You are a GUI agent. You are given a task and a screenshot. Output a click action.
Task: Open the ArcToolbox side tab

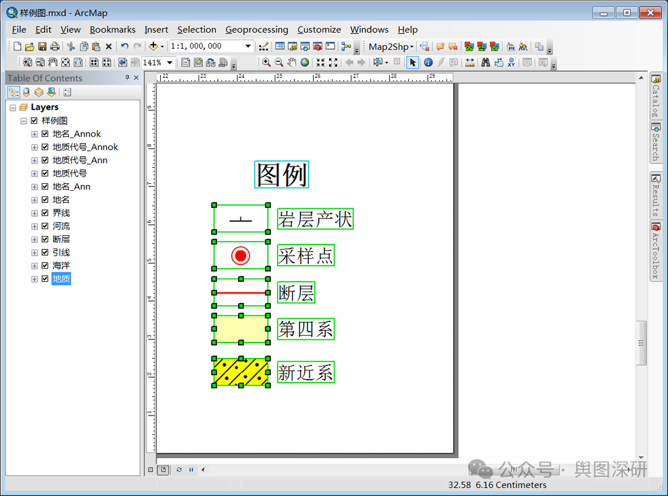656,251
